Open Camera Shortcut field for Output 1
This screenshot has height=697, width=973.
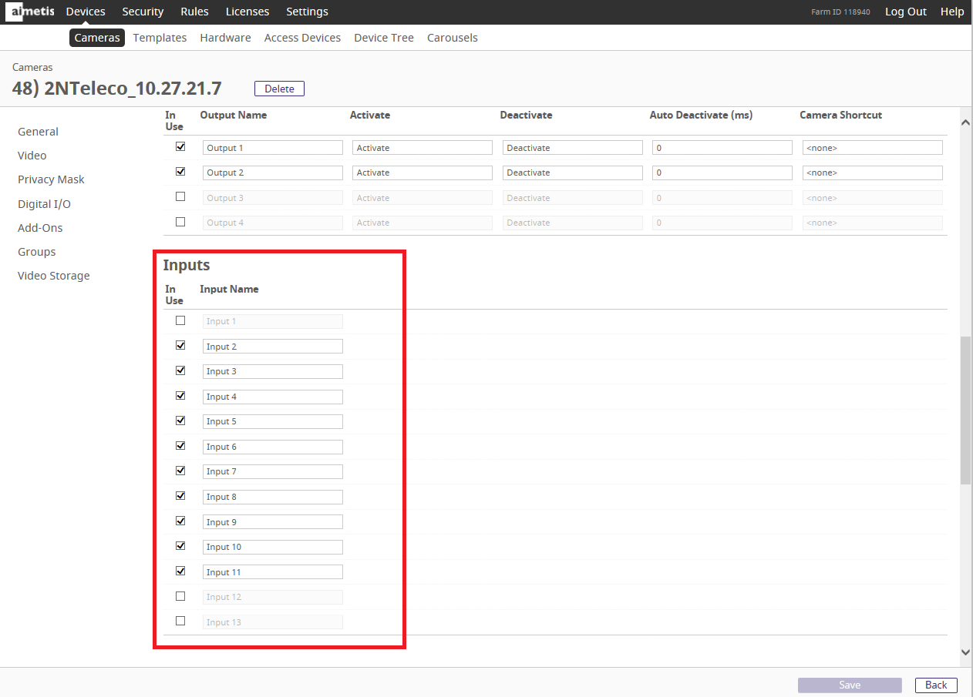tap(872, 148)
